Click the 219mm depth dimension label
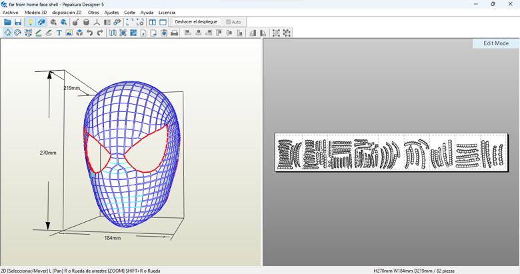 (x=71, y=88)
